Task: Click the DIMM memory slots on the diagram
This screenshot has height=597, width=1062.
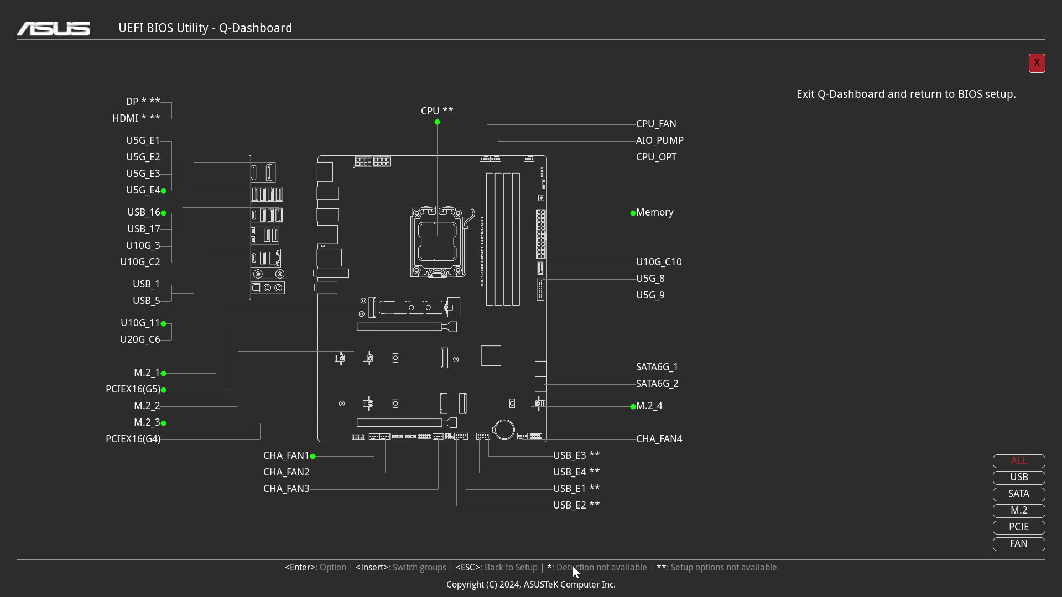Action: [503, 239]
